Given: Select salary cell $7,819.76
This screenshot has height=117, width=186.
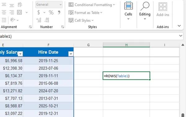Looking at the screenshot, I should tap(11, 83).
